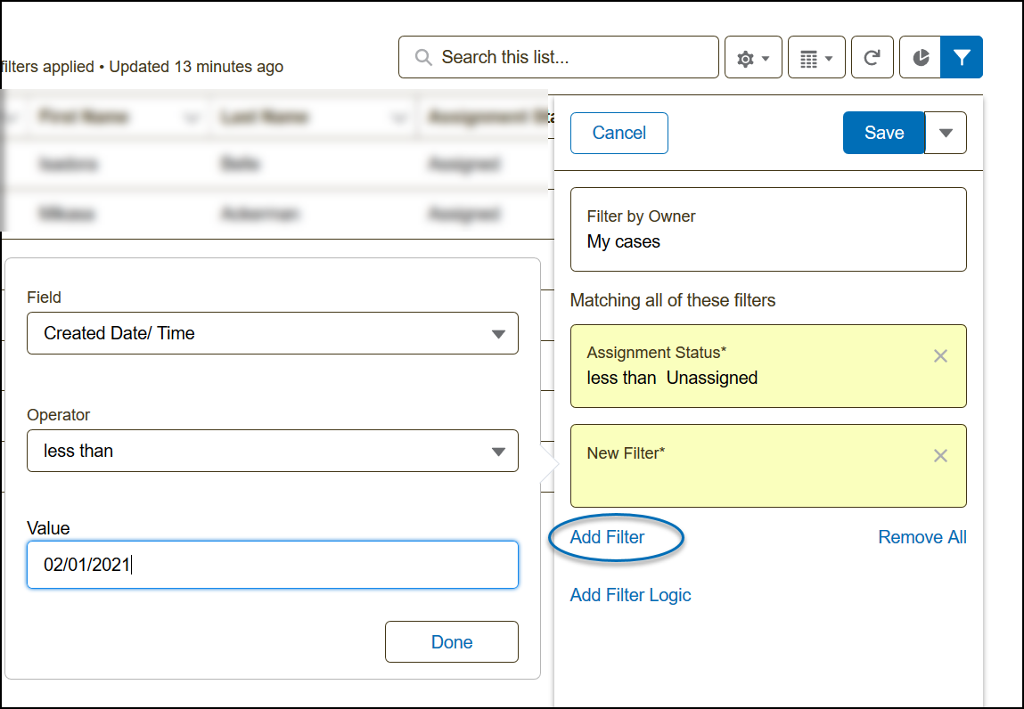Image resolution: width=1024 pixels, height=709 pixels.
Task: Toggle the filters panel funnel icon
Action: click(x=962, y=58)
